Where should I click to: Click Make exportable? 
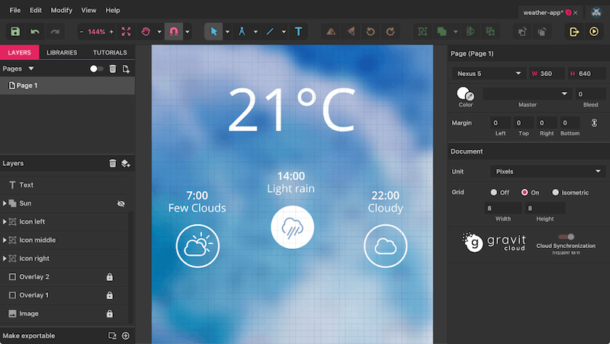point(29,335)
